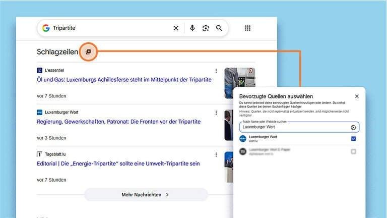Click the Schlagzeilen heading

click(57, 52)
